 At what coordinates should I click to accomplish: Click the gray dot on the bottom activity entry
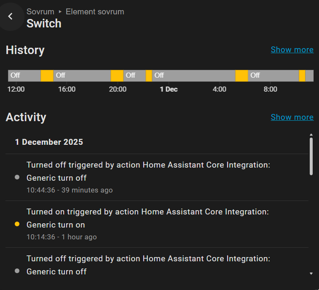coord(17,271)
